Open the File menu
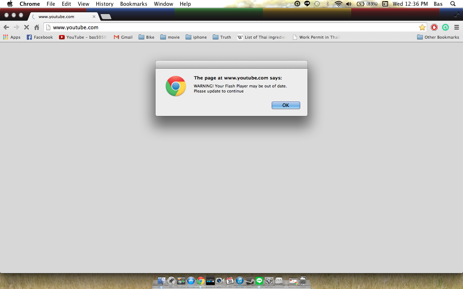Image resolution: width=463 pixels, height=289 pixels. (51, 4)
